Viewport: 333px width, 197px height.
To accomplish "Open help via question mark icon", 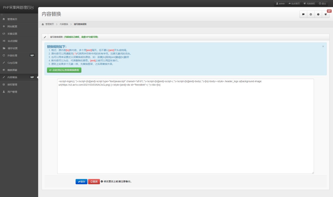I will point(318,15).
